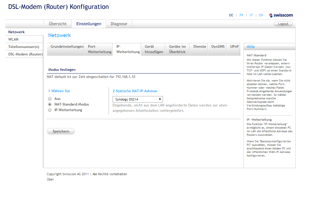
Task: Go to the Grundeinstellungen sub-tab
Action: [x=67, y=47]
